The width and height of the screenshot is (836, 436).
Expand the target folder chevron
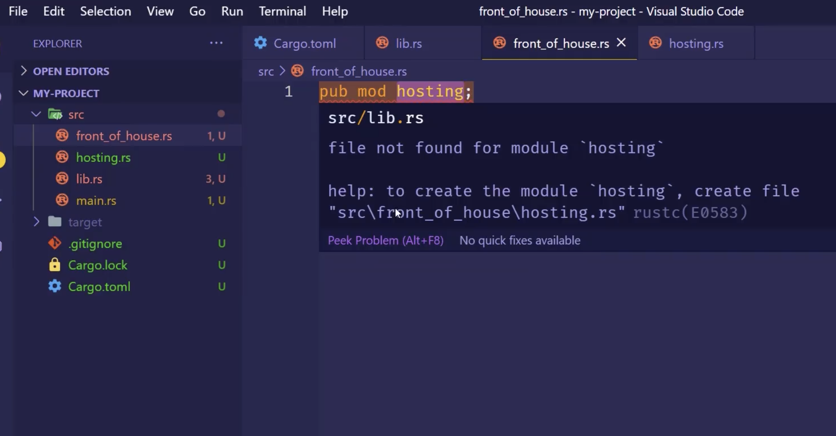36,222
